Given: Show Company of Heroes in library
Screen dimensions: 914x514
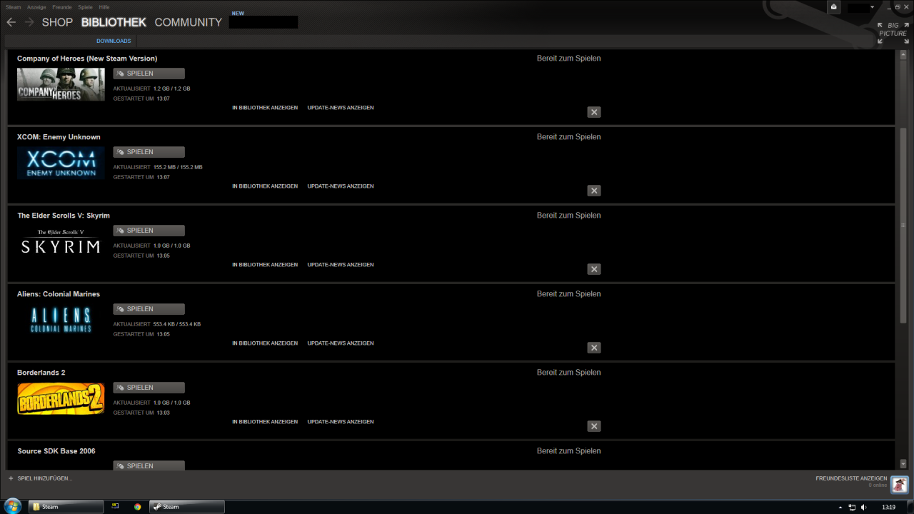Looking at the screenshot, I should coord(265,108).
